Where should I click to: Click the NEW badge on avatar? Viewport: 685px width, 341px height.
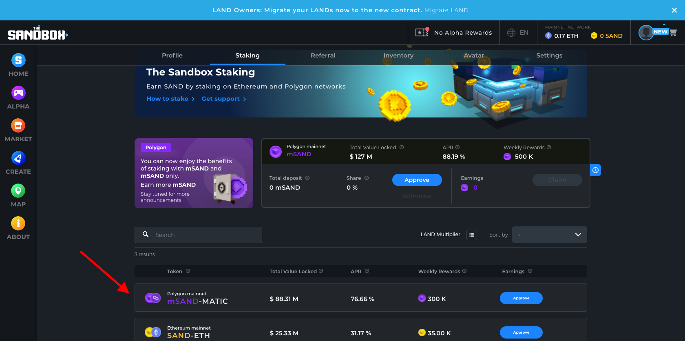tap(661, 31)
